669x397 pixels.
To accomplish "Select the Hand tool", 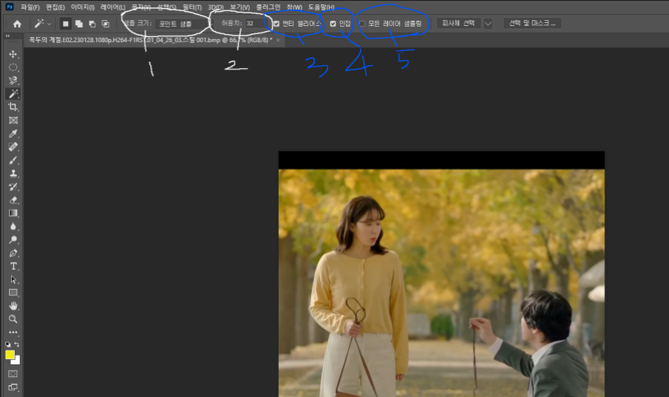I will (13, 305).
